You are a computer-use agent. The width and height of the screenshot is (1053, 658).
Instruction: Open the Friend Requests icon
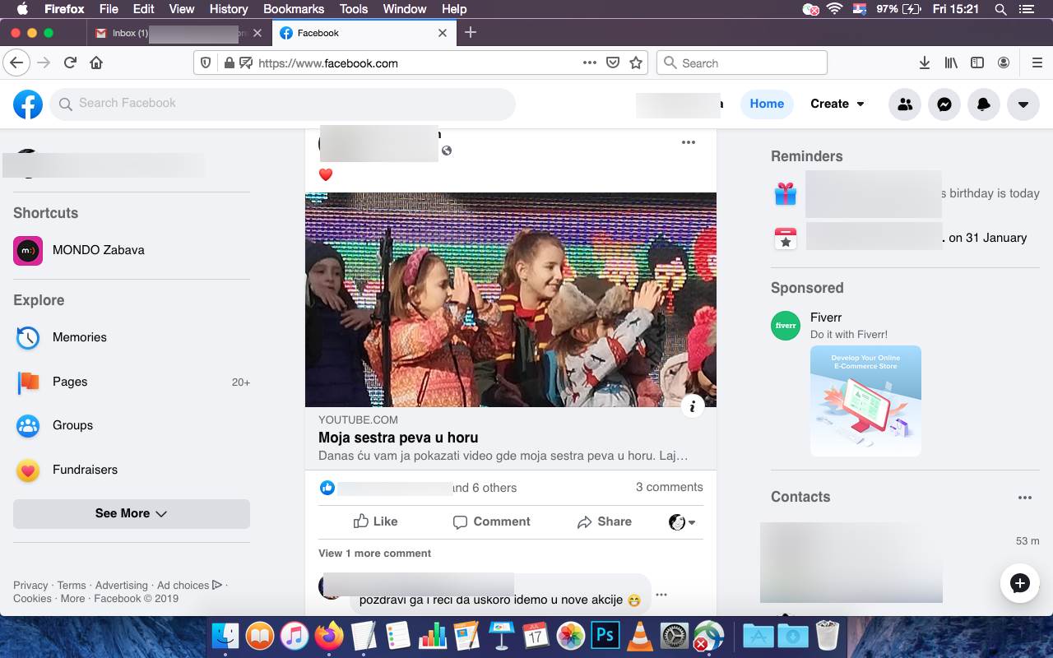click(x=905, y=104)
